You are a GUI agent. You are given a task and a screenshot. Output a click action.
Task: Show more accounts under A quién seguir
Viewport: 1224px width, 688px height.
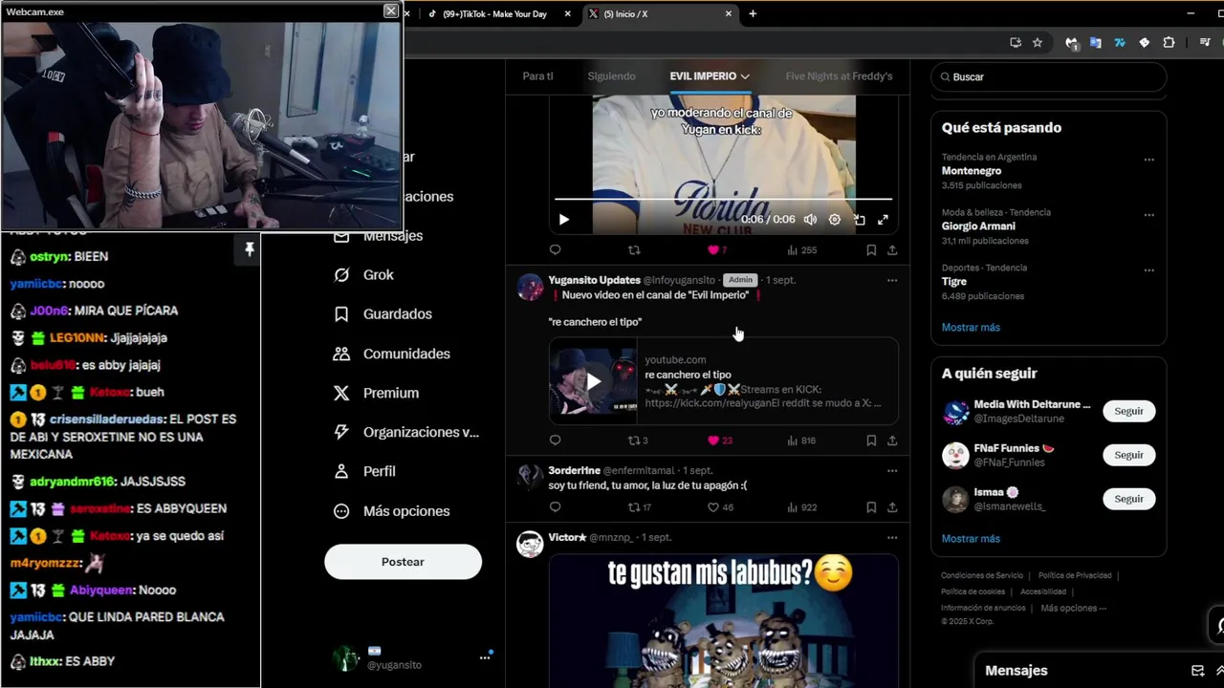pyautogui.click(x=971, y=538)
